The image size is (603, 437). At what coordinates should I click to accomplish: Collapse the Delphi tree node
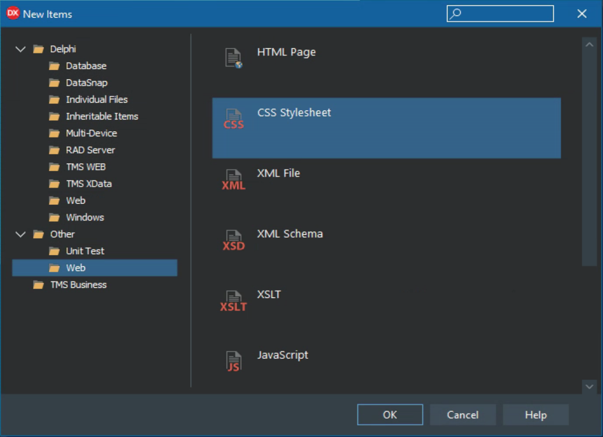point(21,49)
